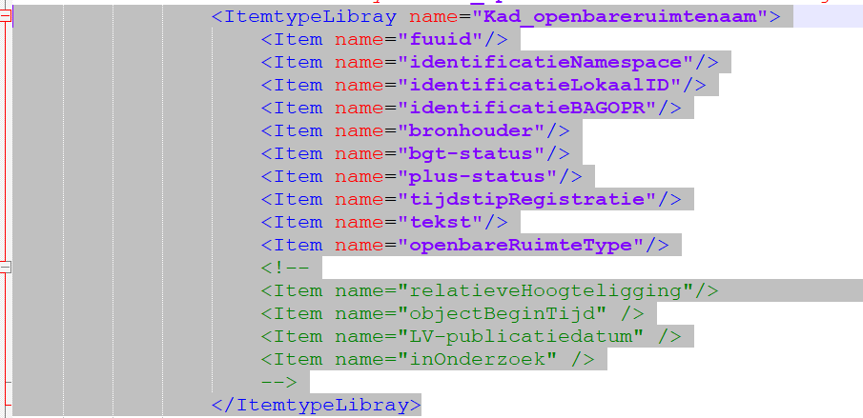Viewport: 863px width, 418px height.
Task: Click the commented "LV-publicatiedatum" line
Action: click(x=471, y=336)
